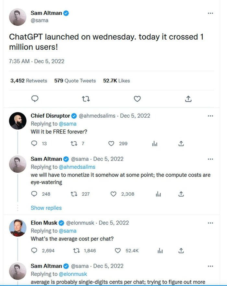The width and height of the screenshot is (227, 286).
Task: Click the reply icon under the main tweet
Action: (x=35, y=99)
